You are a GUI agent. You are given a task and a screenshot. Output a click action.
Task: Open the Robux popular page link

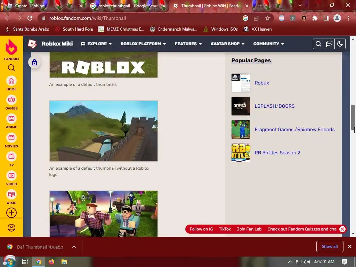point(262,83)
